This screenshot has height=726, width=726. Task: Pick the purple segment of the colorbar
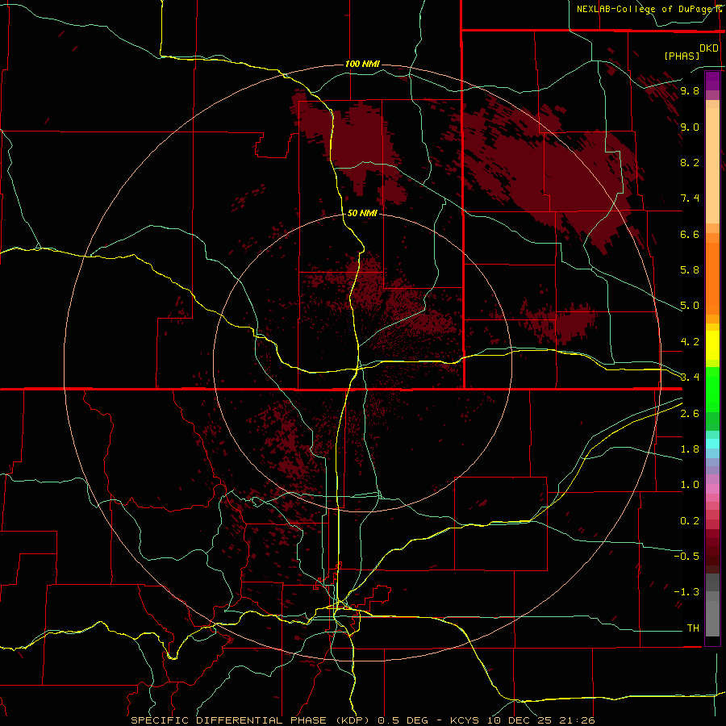point(712,81)
